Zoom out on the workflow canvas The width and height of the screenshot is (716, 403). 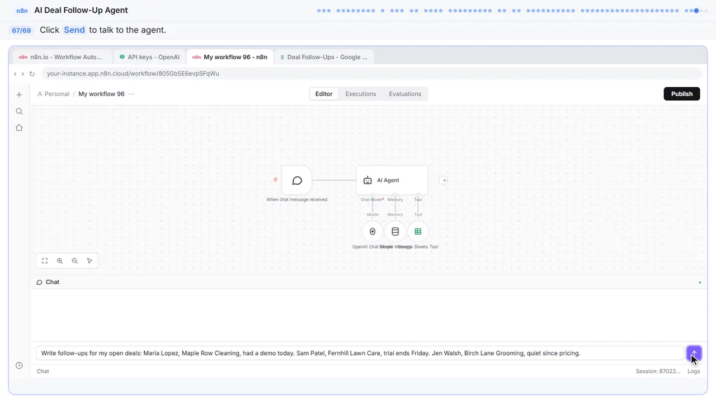(74, 261)
